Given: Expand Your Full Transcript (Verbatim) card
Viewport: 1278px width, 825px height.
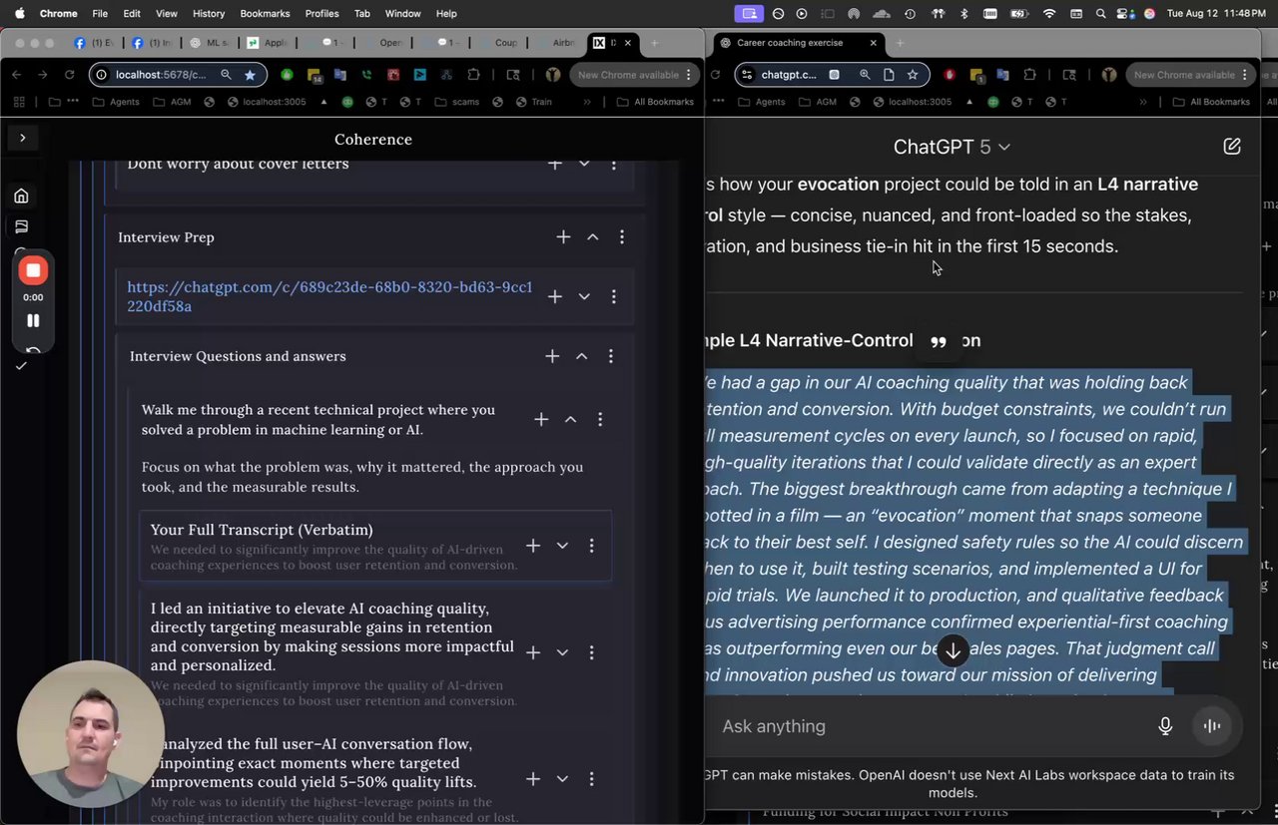Looking at the screenshot, I should (x=562, y=546).
